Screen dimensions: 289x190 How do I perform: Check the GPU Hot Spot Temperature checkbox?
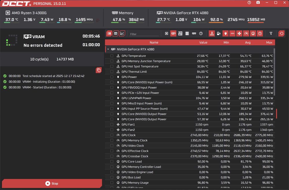[112, 66]
